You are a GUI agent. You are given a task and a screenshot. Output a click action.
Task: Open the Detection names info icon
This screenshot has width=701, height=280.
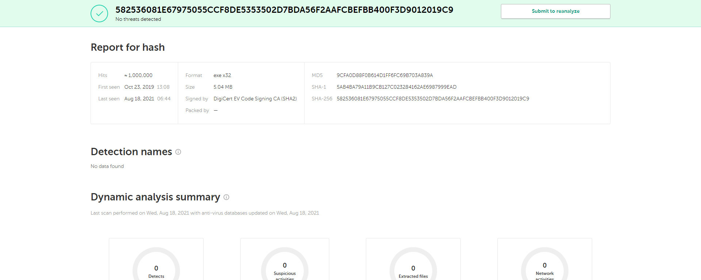pyautogui.click(x=178, y=152)
